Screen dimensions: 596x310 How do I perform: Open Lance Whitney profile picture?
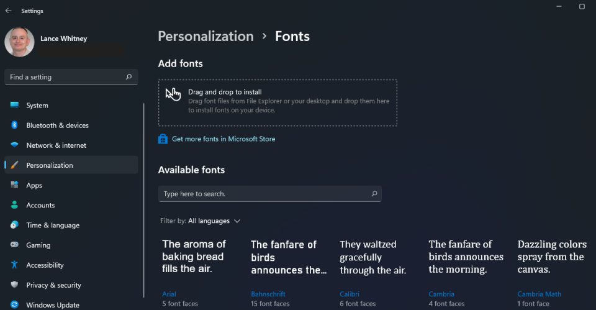coord(19,42)
